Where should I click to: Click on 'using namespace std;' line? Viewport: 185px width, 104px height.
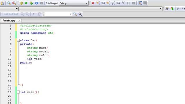pyautogui.click(x=37, y=33)
